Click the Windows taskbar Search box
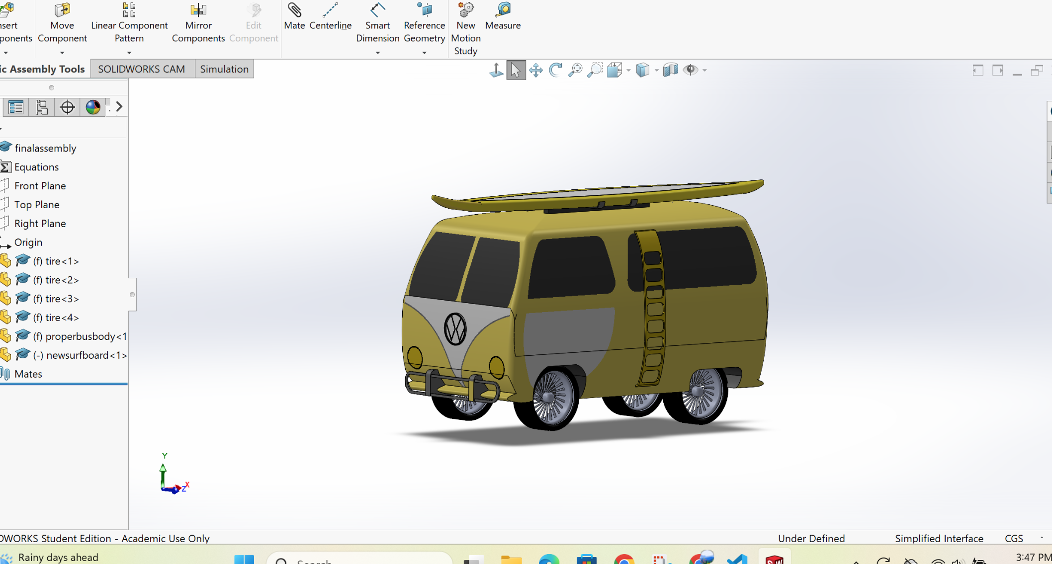Screen dimensions: 1052x564 360,558
